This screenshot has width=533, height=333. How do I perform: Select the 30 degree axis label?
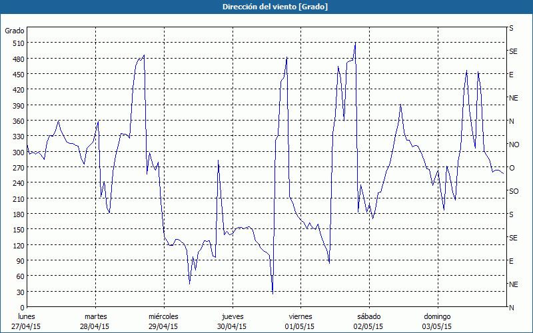click(x=19, y=292)
